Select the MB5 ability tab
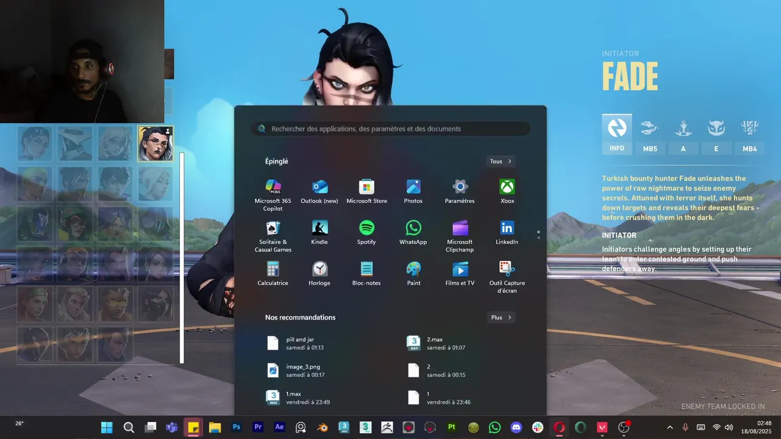 650,135
